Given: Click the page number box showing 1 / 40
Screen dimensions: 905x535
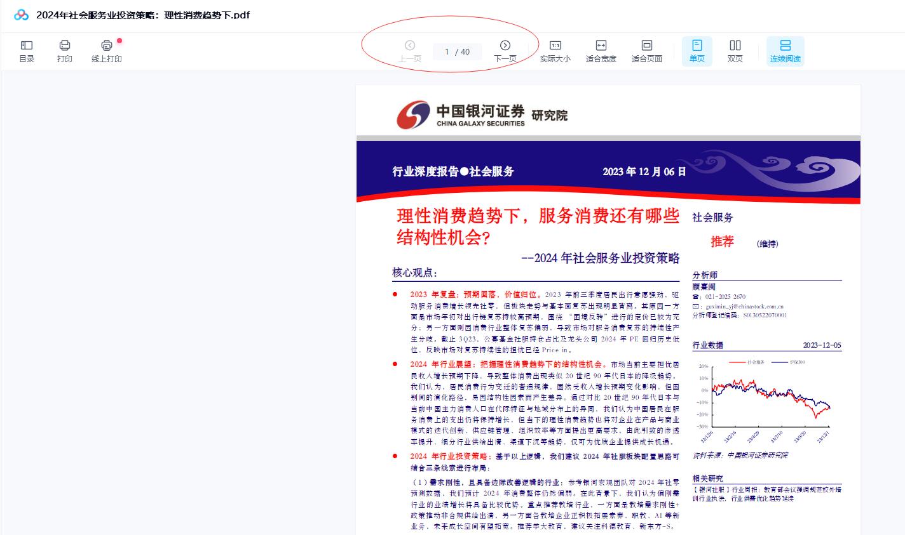Looking at the screenshot, I should click(x=457, y=51).
